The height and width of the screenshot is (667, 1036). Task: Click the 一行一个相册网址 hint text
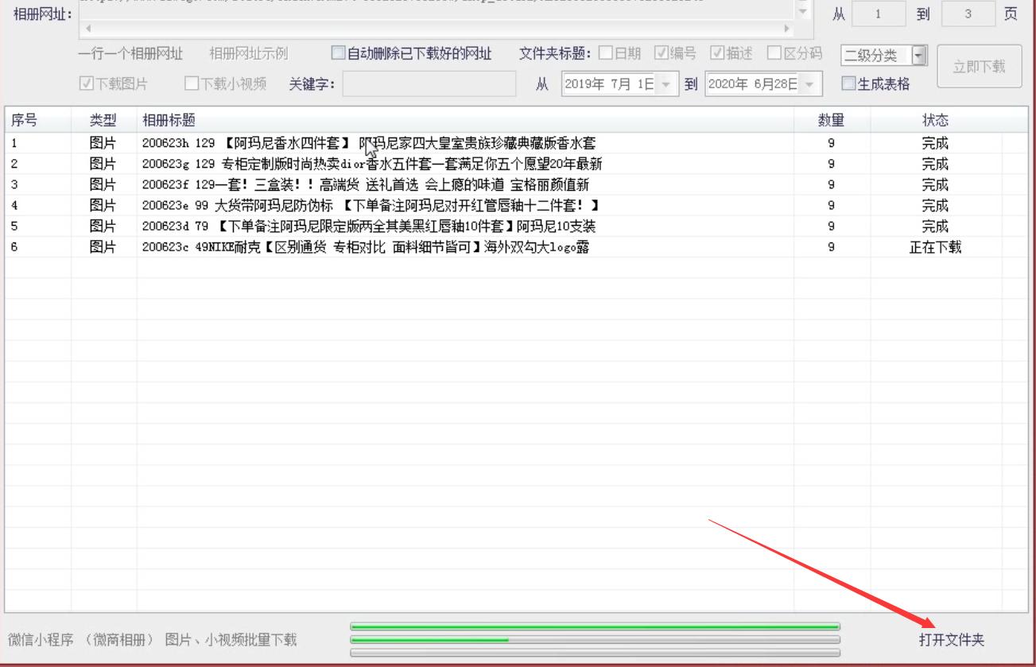coord(131,54)
